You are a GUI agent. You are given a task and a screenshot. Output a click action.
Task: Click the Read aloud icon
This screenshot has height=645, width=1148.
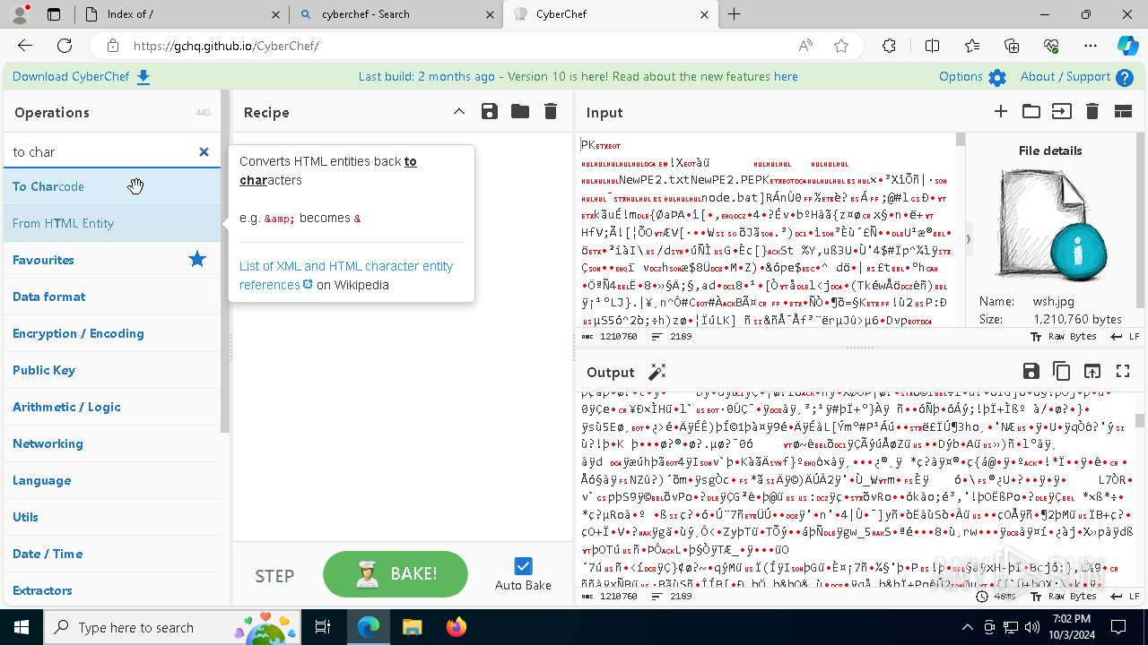(x=805, y=46)
